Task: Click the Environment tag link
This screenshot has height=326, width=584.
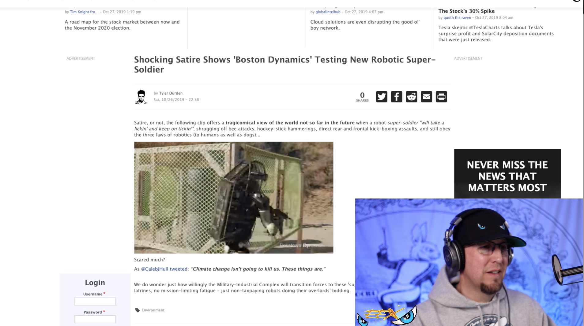Action: click(153, 310)
